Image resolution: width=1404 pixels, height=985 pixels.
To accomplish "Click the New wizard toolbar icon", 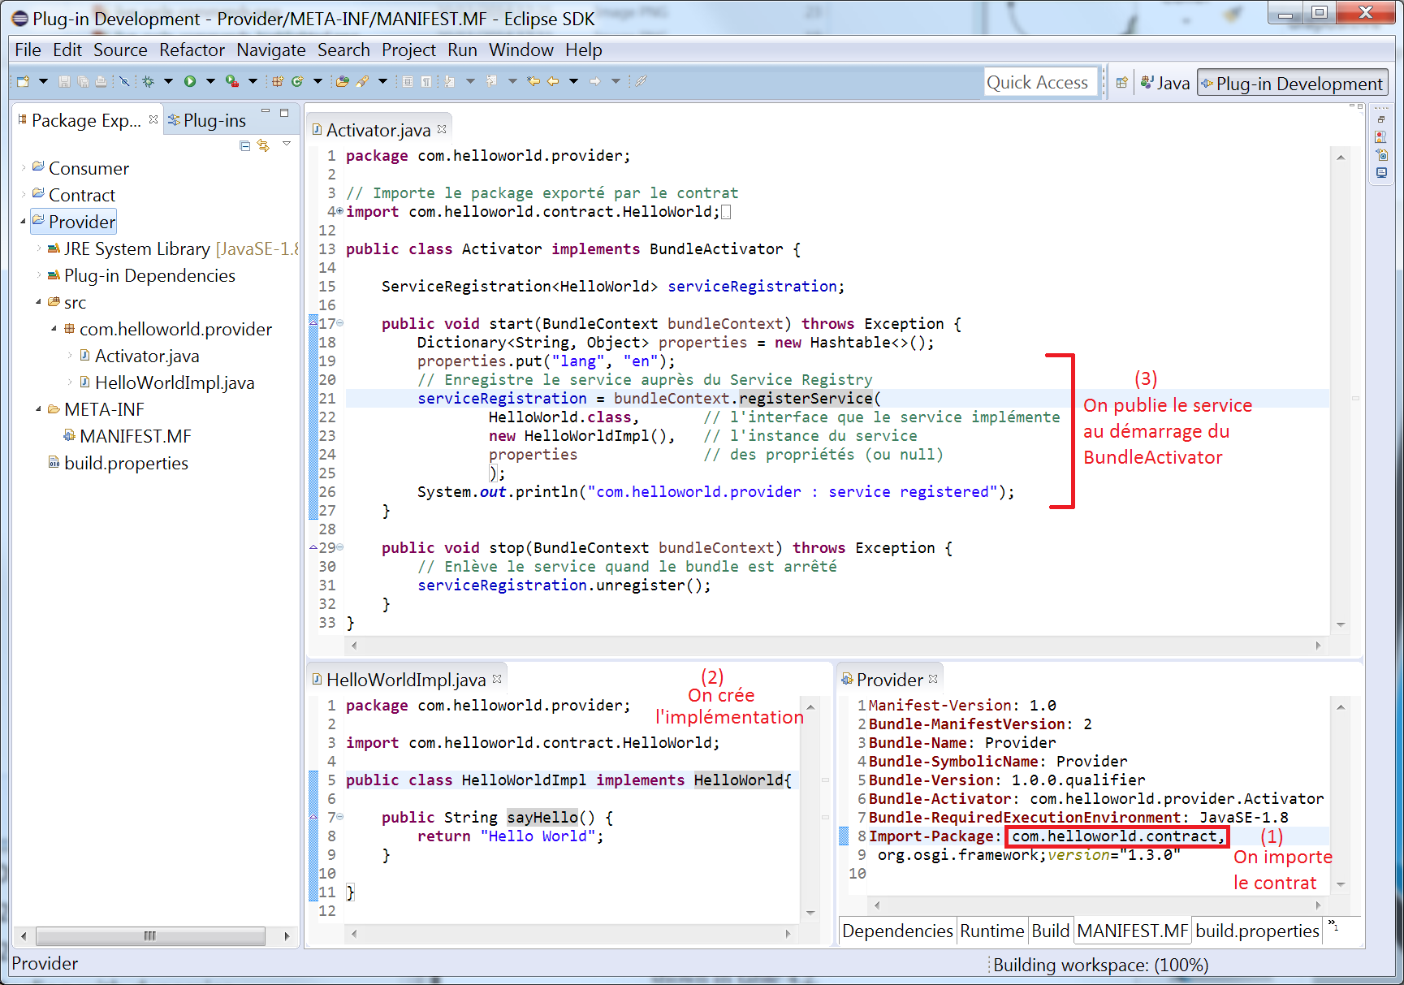I will tap(23, 81).
